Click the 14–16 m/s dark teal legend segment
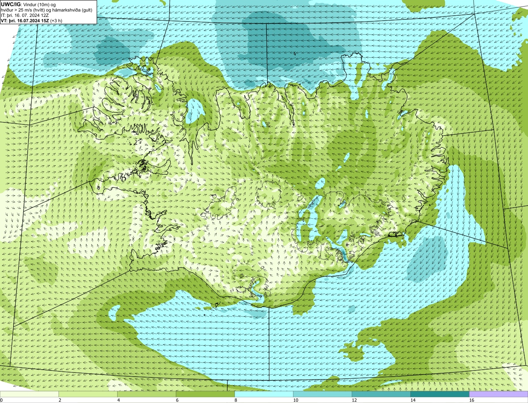Screen dimensions: 528x403 (x=440, y=394)
